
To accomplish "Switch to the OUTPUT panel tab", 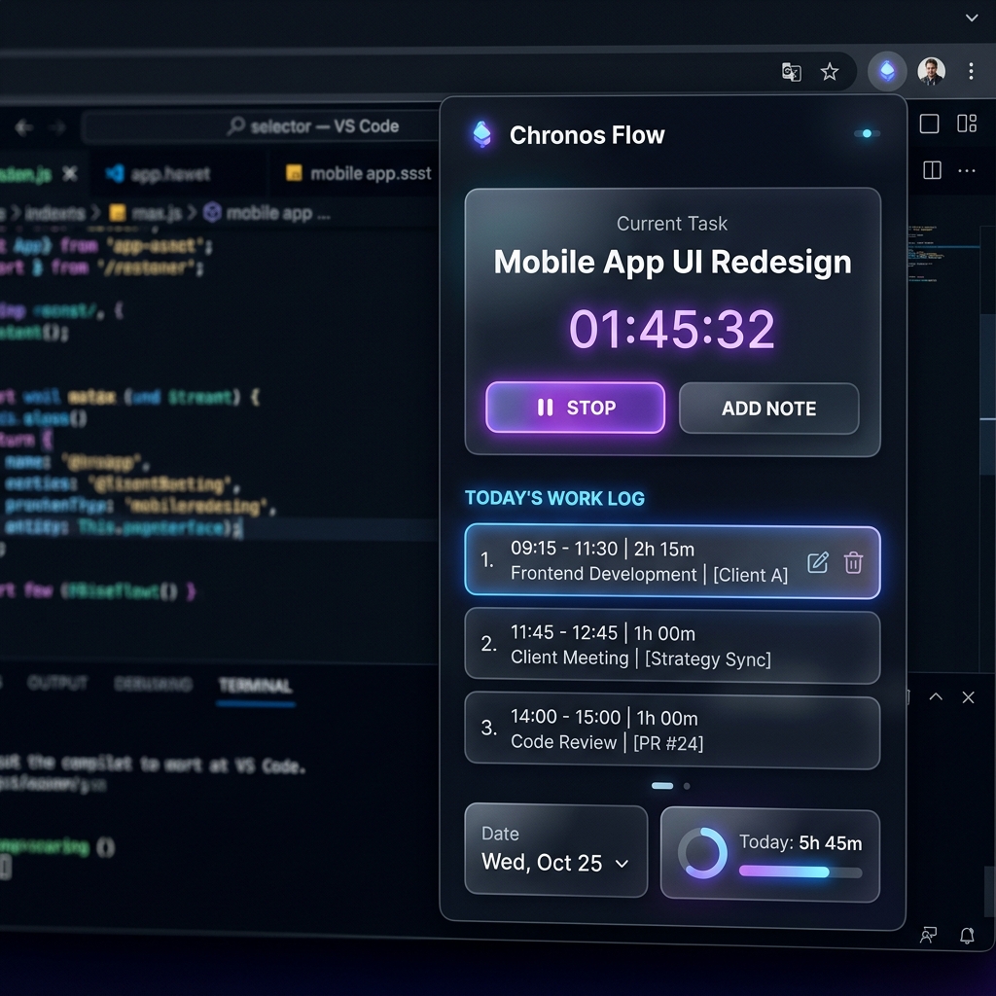I will [x=57, y=684].
